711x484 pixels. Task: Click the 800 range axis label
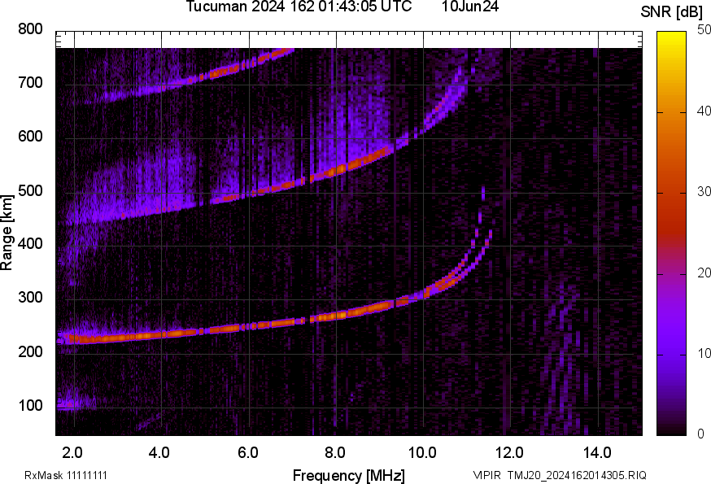point(30,29)
